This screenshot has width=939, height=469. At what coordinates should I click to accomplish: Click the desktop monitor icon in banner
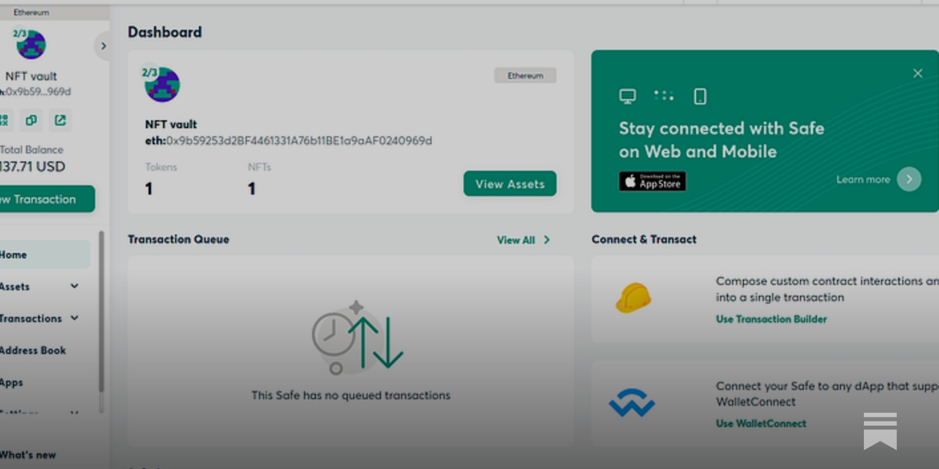627,96
